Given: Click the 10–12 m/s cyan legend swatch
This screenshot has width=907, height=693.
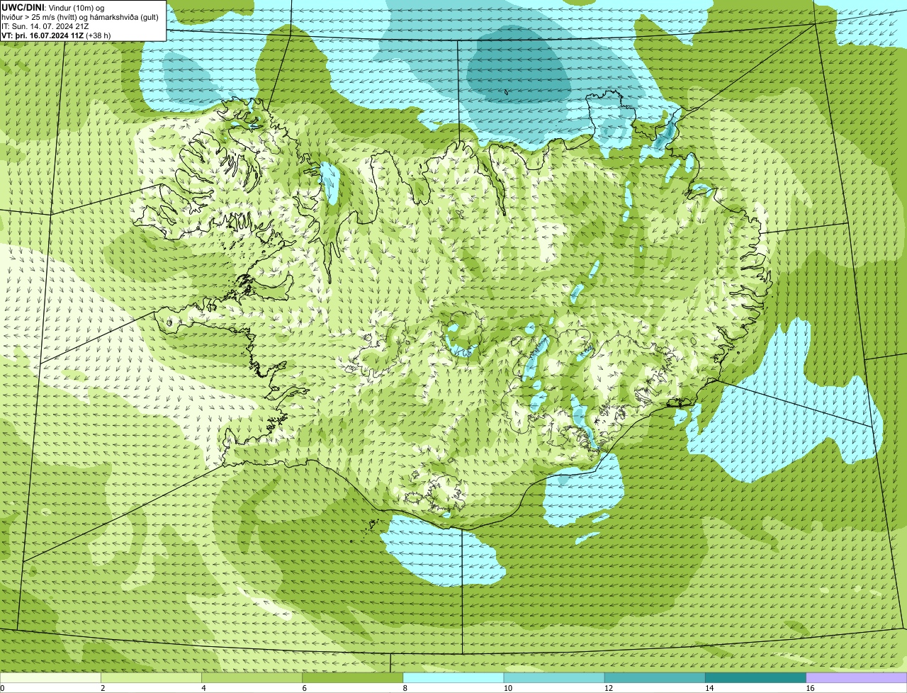Looking at the screenshot, I should click(554, 678).
